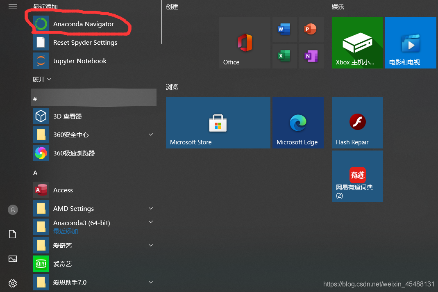Screen dimensions: 438x292
Task: Launch Anaconda Navigator from recently added
Action: coord(94,24)
